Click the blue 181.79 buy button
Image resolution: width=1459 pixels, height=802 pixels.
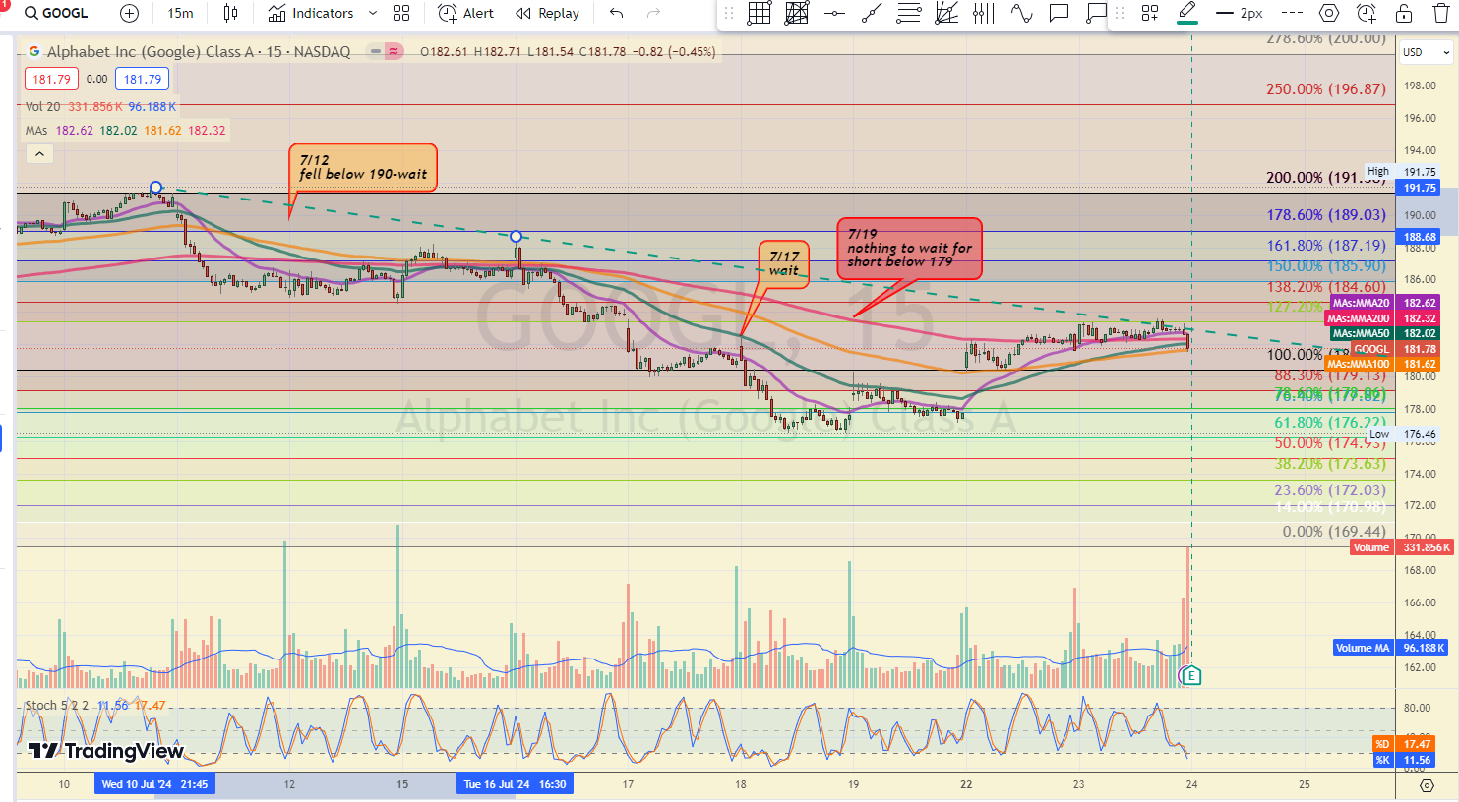point(142,79)
